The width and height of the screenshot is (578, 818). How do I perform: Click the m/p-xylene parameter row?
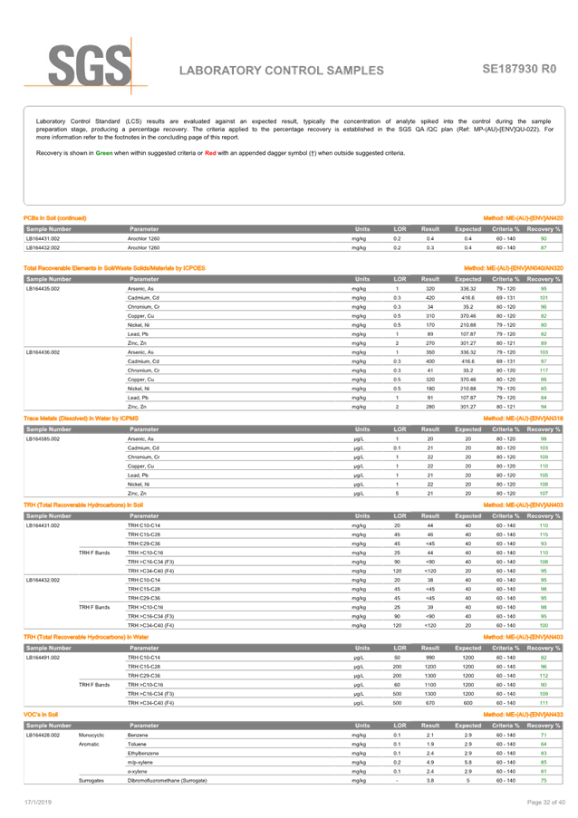pyautogui.click(x=140, y=762)
